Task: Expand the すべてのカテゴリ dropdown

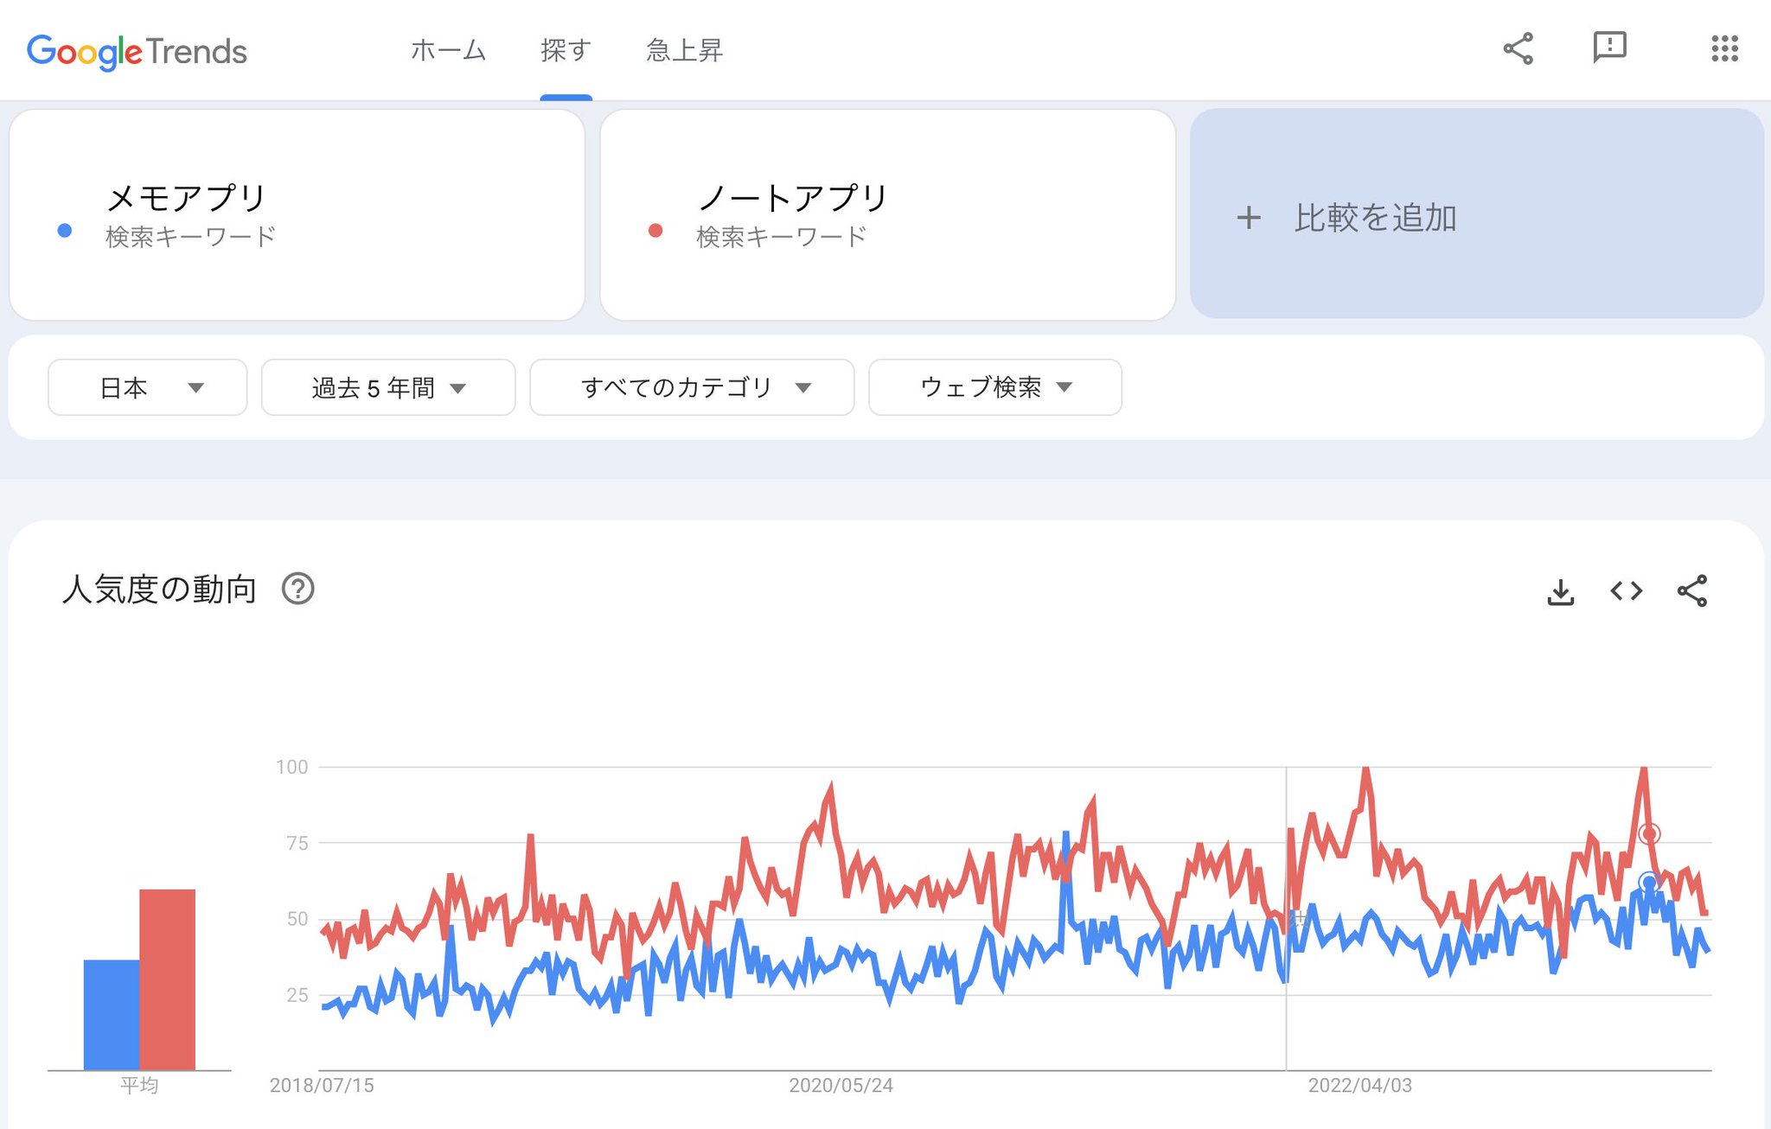Action: (x=692, y=387)
